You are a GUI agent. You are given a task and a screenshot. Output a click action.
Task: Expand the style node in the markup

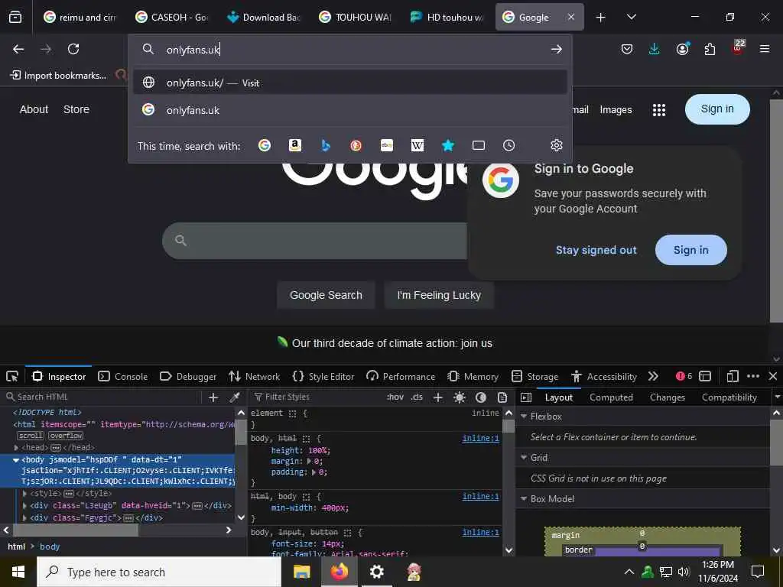pos(24,493)
